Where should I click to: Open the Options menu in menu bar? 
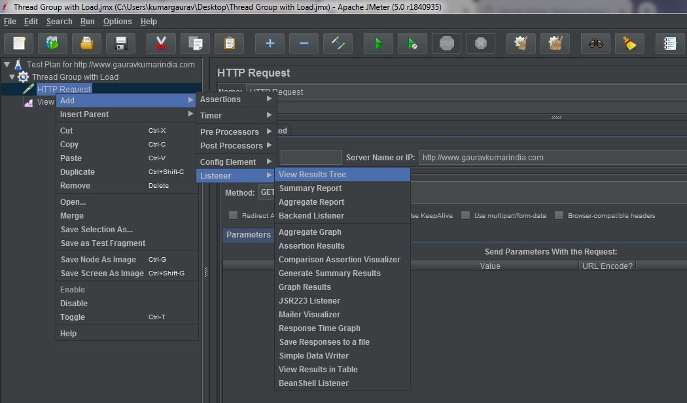(117, 22)
